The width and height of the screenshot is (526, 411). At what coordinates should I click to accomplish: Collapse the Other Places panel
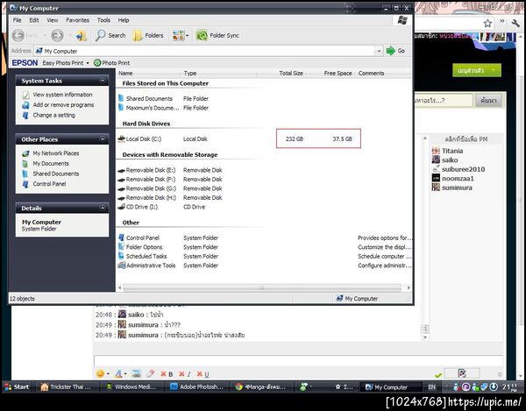tap(103, 139)
